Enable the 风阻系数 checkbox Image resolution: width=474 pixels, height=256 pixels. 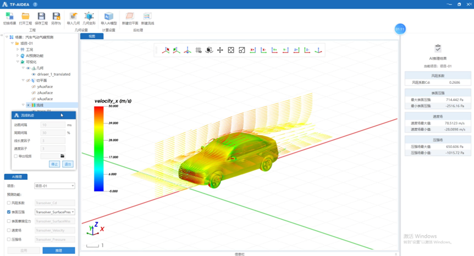9,203
